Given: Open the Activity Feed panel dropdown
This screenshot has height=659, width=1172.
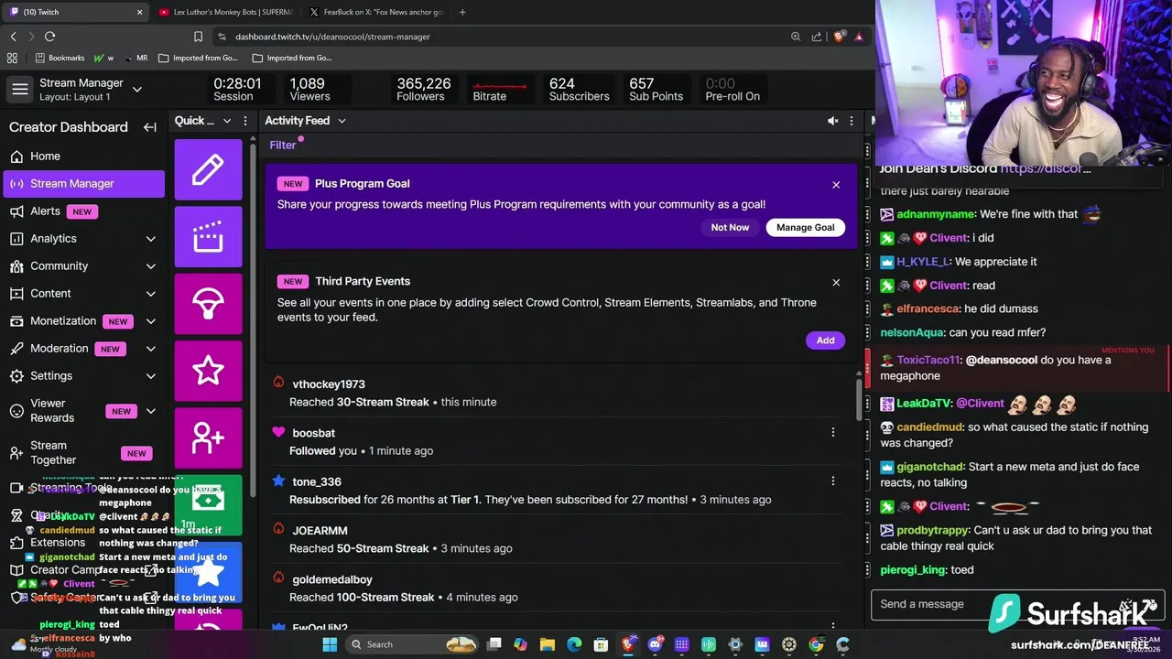Looking at the screenshot, I should point(342,121).
